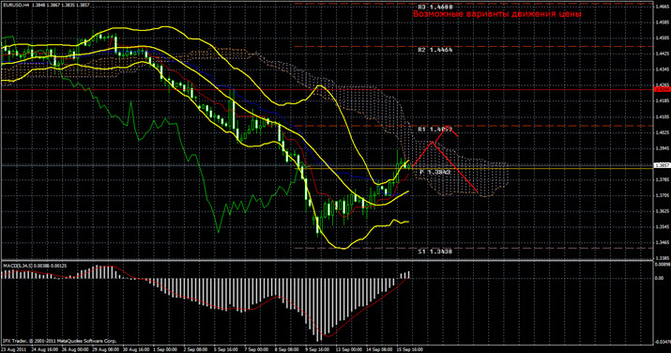Click the 1 Sep 00:00 time label
671x353 pixels.
pos(165,349)
